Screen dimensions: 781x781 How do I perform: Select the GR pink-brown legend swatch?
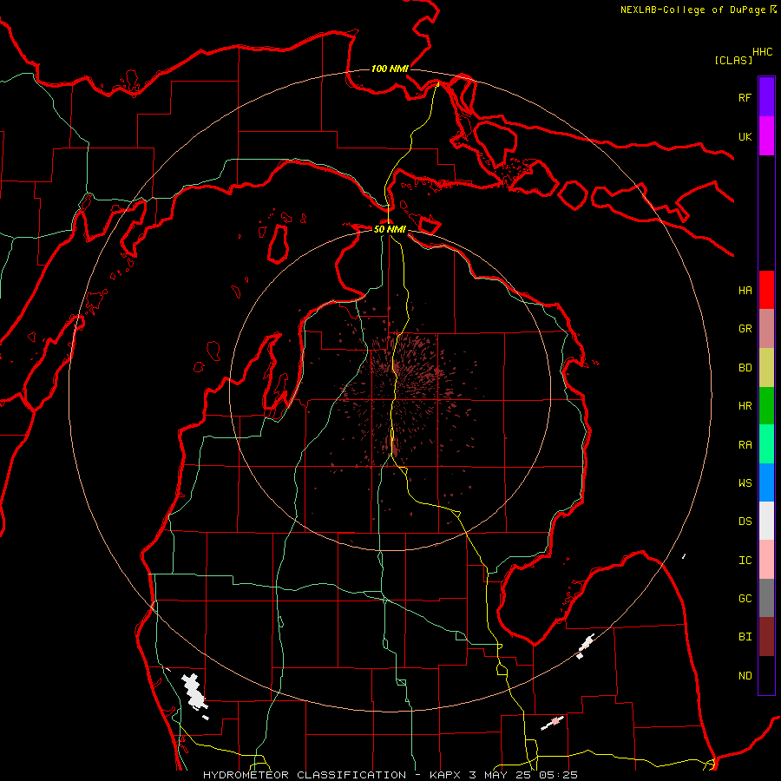pos(766,329)
